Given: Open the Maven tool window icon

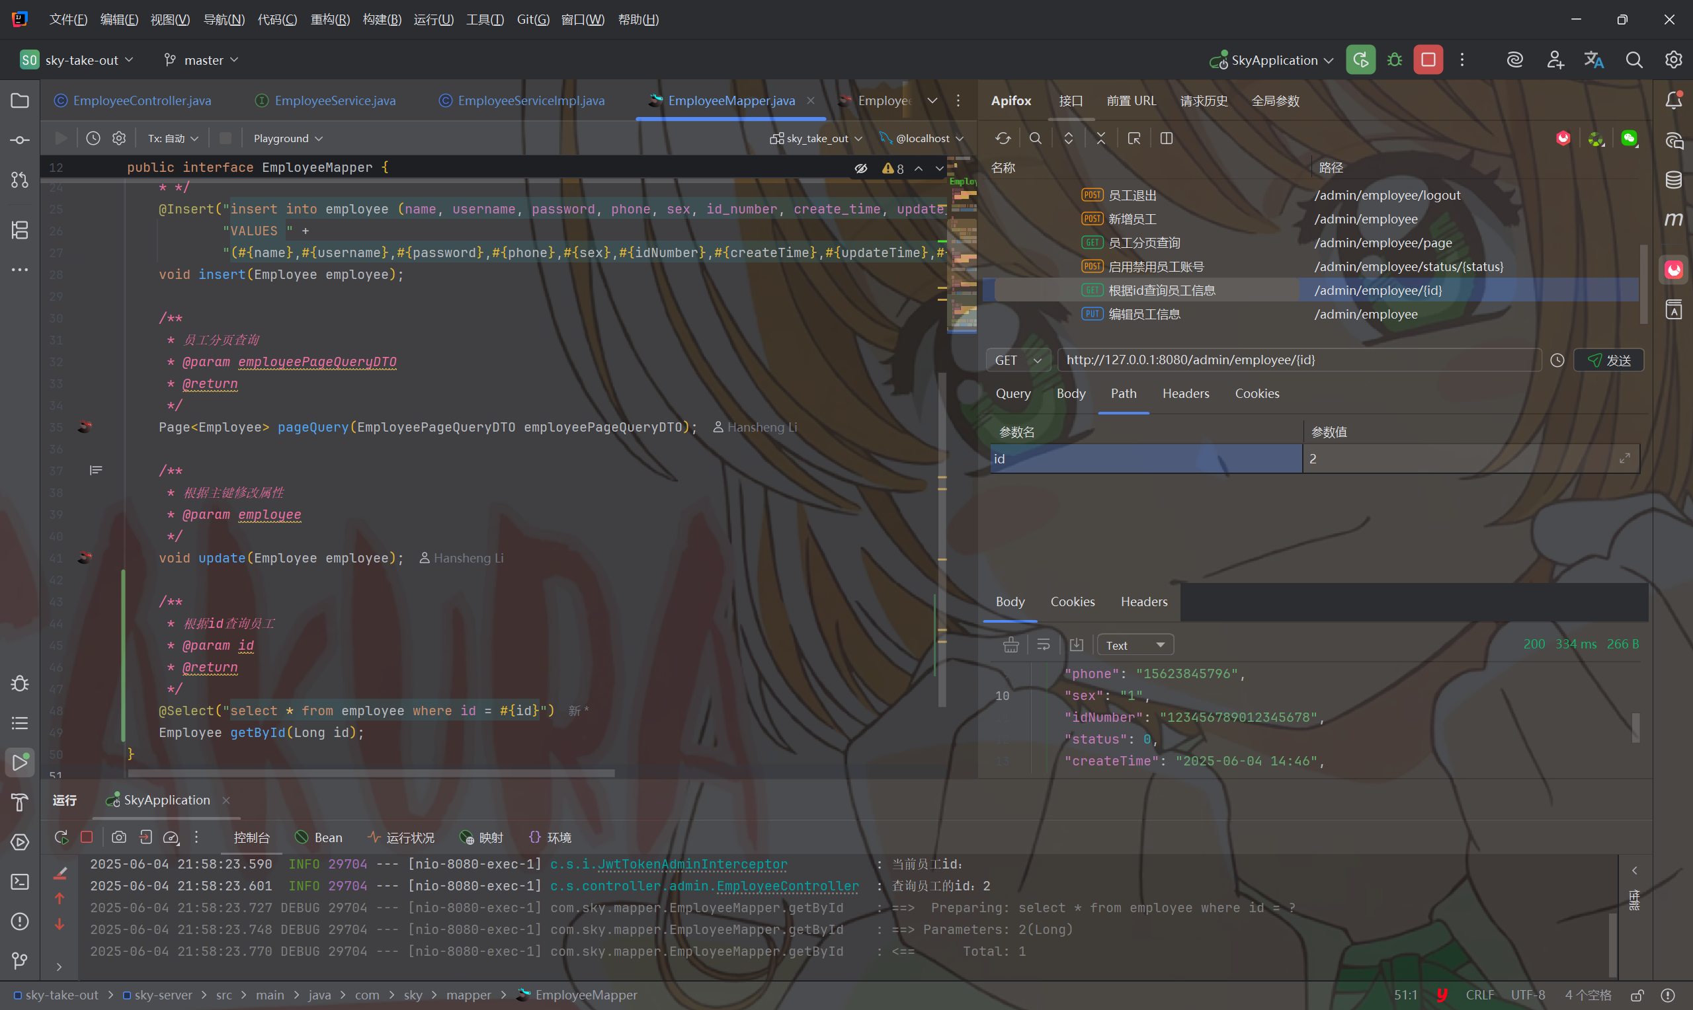Looking at the screenshot, I should (x=1673, y=219).
